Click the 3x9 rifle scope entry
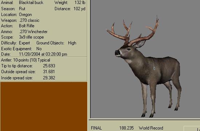This screenshot has width=200, height=131. [31, 37]
